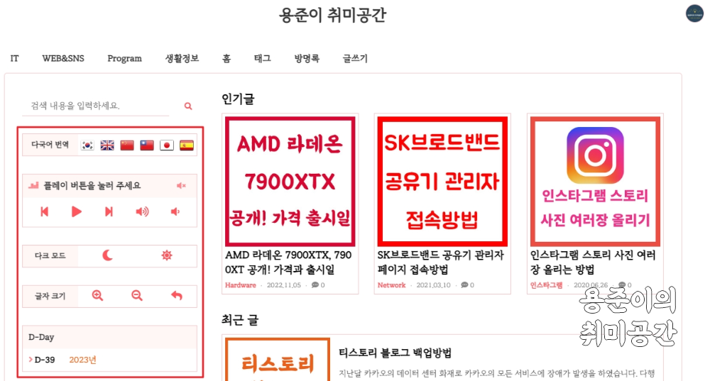
Task: Open the WEB&SNS menu
Action: (63, 58)
